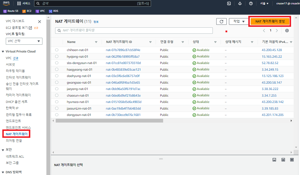Open 인터넷 게이트웨이 in sidebar
This screenshot has width=300, height=175.
pos(18,77)
